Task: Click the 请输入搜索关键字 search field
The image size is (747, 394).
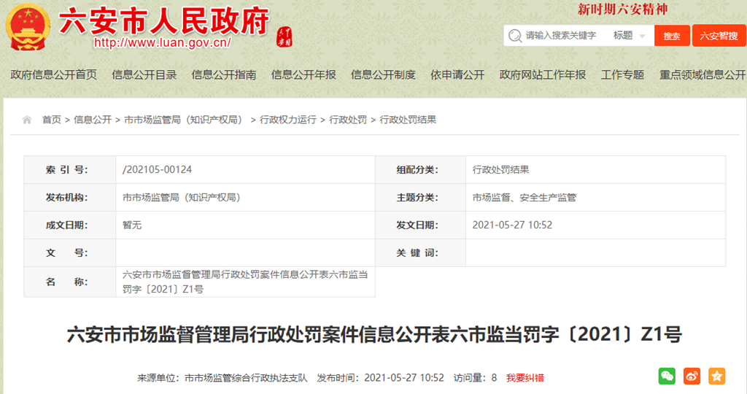Action: 561,36
